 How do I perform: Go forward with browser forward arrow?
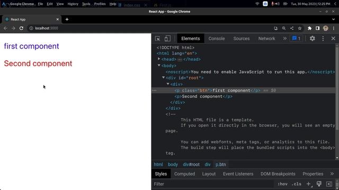tap(13, 28)
